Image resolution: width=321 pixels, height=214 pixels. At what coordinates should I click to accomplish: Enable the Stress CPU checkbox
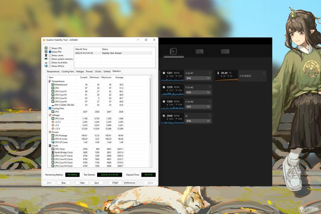click(50, 48)
